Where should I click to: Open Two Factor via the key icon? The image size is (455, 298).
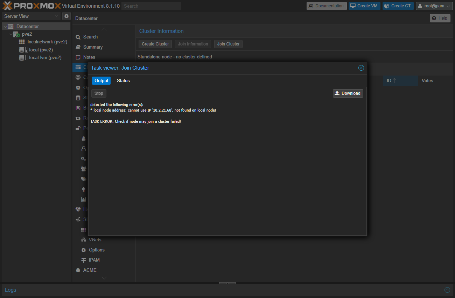(84, 158)
